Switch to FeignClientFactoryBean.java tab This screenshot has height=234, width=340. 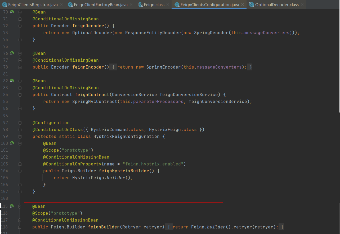[x=101, y=5]
